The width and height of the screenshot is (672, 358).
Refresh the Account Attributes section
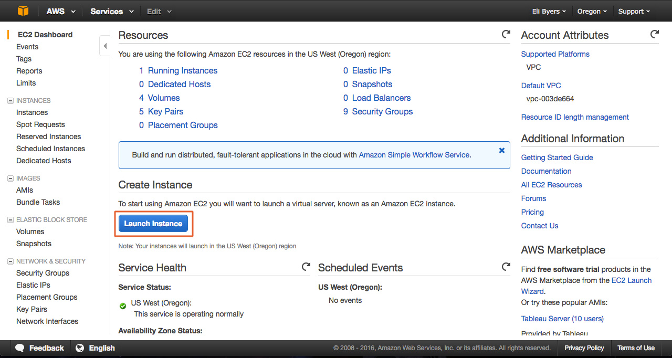click(654, 34)
